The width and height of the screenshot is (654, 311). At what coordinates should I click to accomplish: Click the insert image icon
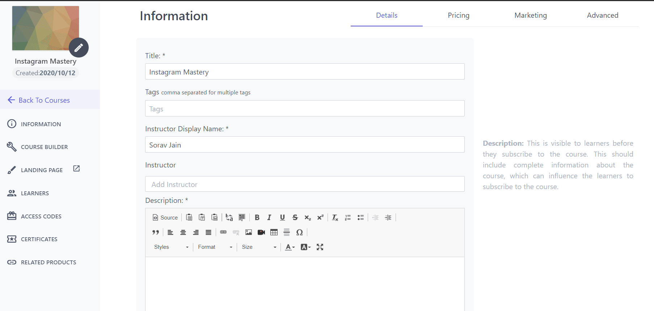(x=249, y=232)
